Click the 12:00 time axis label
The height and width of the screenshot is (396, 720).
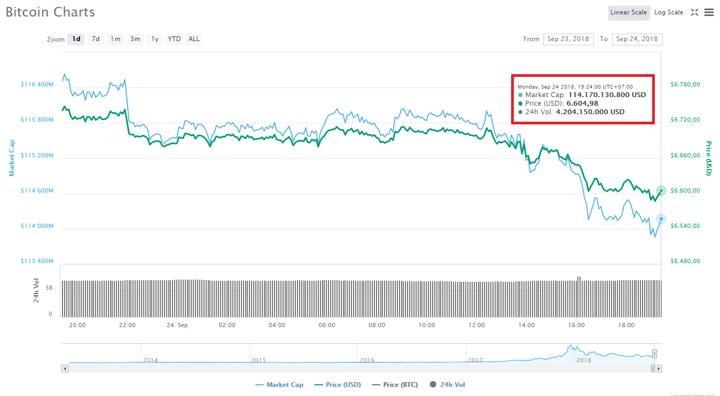476,324
